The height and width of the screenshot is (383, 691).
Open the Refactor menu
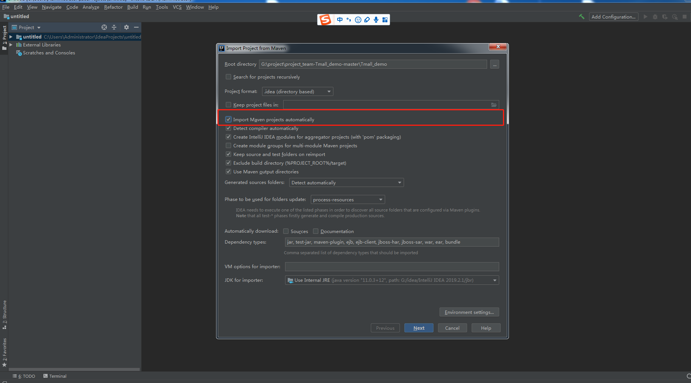[x=113, y=7]
